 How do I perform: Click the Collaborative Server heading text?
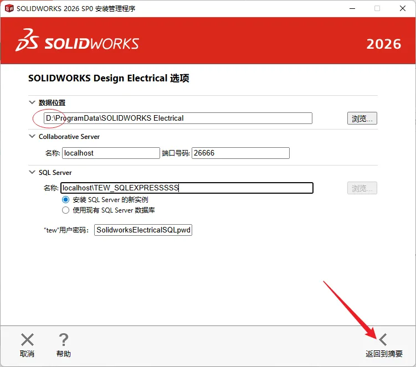point(69,137)
